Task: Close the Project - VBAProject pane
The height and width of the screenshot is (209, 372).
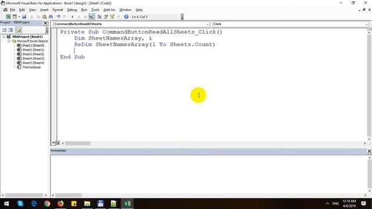Action: (x=45, y=23)
